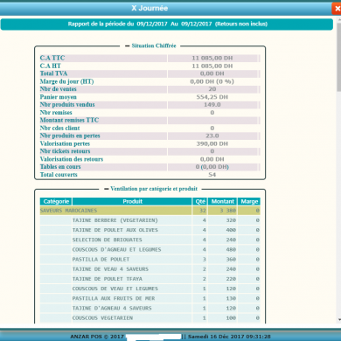Click the Nbr remises label

[56, 113]
